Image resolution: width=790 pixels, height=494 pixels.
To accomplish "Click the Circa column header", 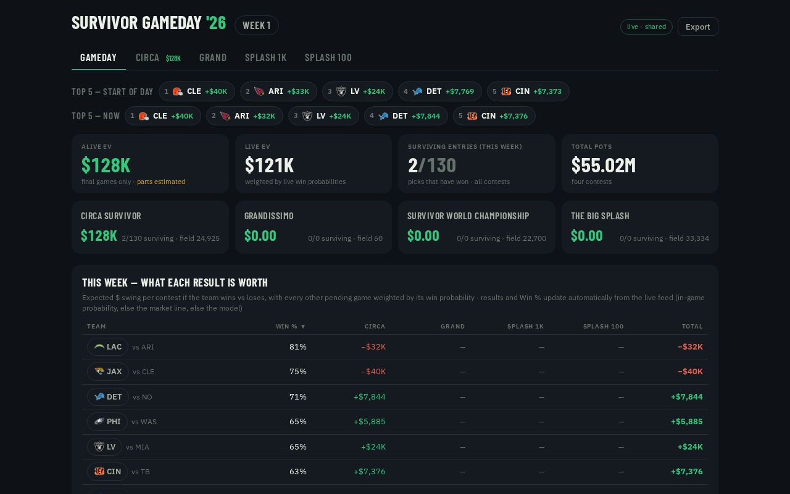I will 375,326.
